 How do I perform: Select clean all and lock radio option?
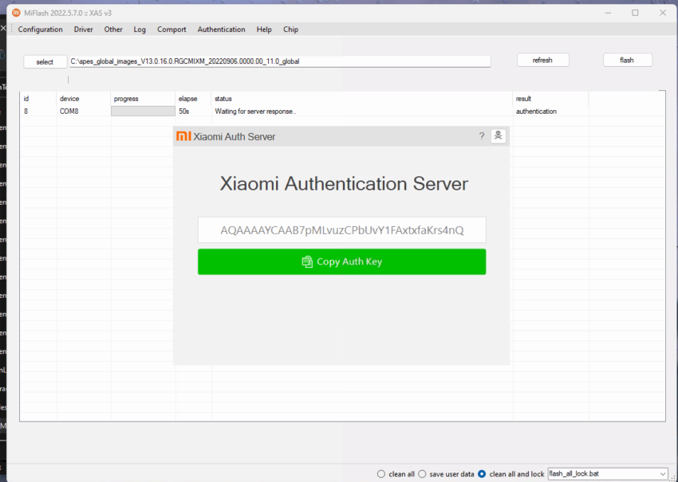coord(482,474)
